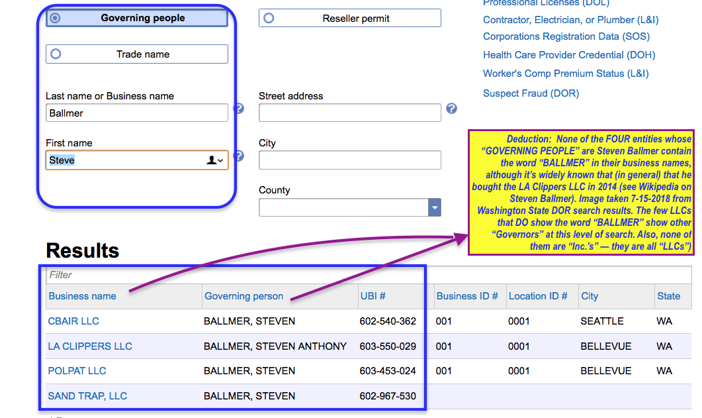Sort results by Governing person column
Viewport: 702px width, 418px height.
(243, 296)
